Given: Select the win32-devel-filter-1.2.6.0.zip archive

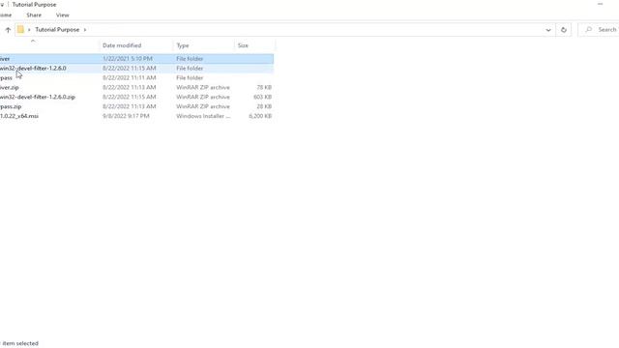Looking at the screenshot, I should (x=38, y=97).
